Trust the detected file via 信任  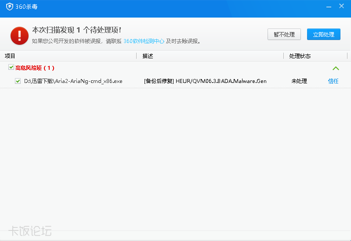click(333, 81)
